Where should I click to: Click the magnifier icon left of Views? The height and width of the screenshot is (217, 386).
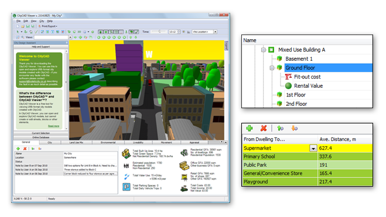coord(23,37)
